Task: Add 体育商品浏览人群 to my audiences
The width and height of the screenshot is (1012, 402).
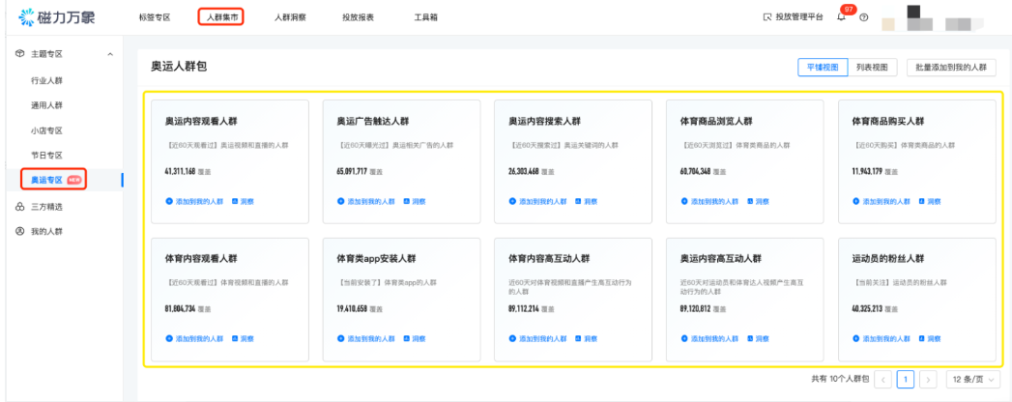Action: click(x=710, y=201)
